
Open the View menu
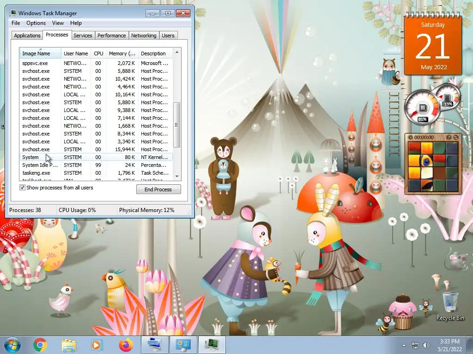tap(58, 23)
